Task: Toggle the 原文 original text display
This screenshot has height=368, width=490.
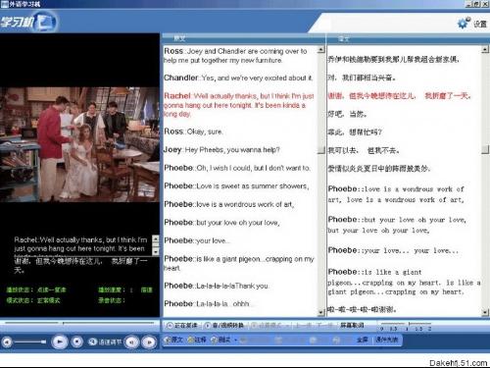Action: pyautogui.click(x=174, y=340)
